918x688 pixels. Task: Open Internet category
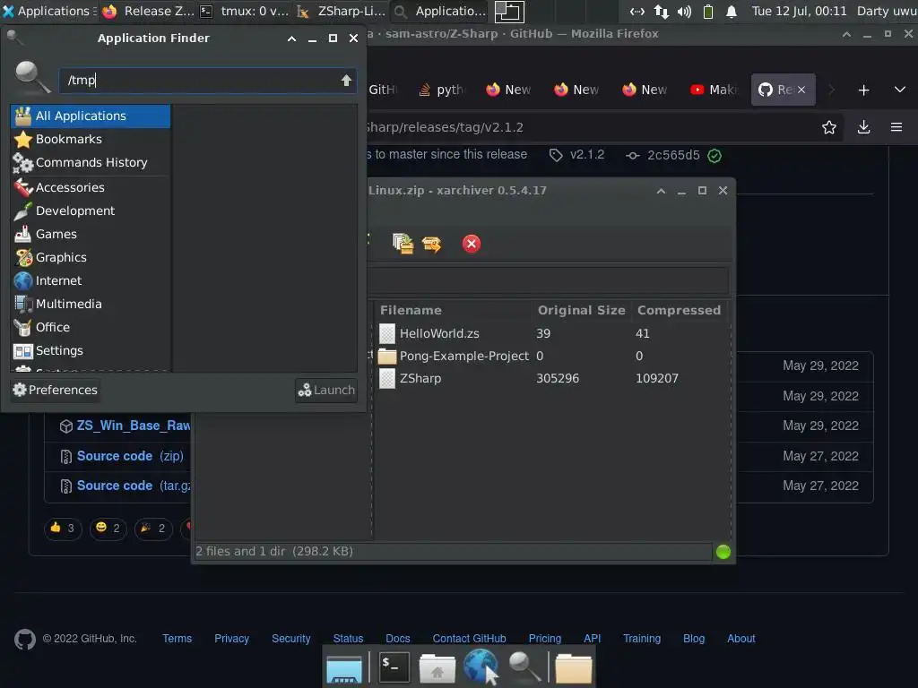pyautogui.click(x=91, y=280)
